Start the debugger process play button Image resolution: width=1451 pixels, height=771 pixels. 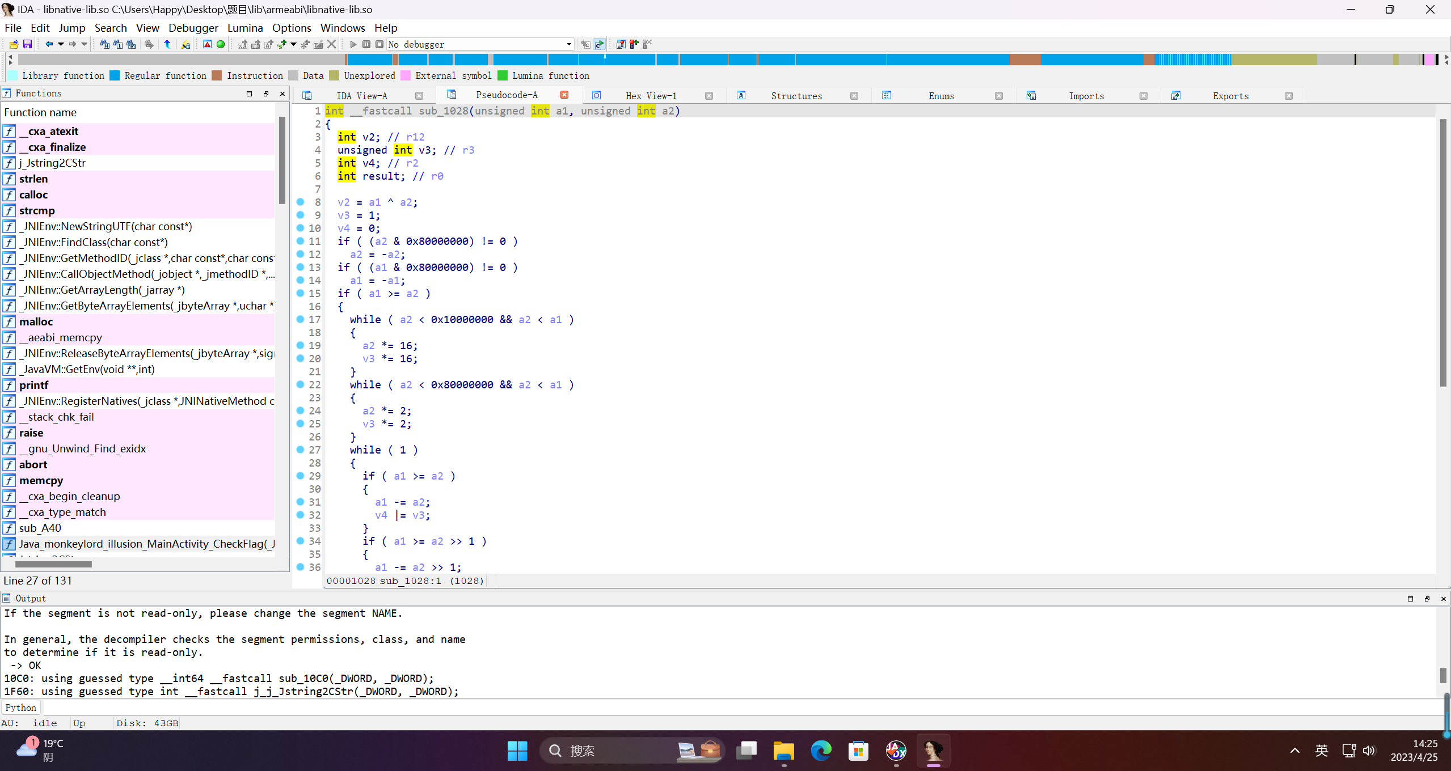tap(353, 44)
